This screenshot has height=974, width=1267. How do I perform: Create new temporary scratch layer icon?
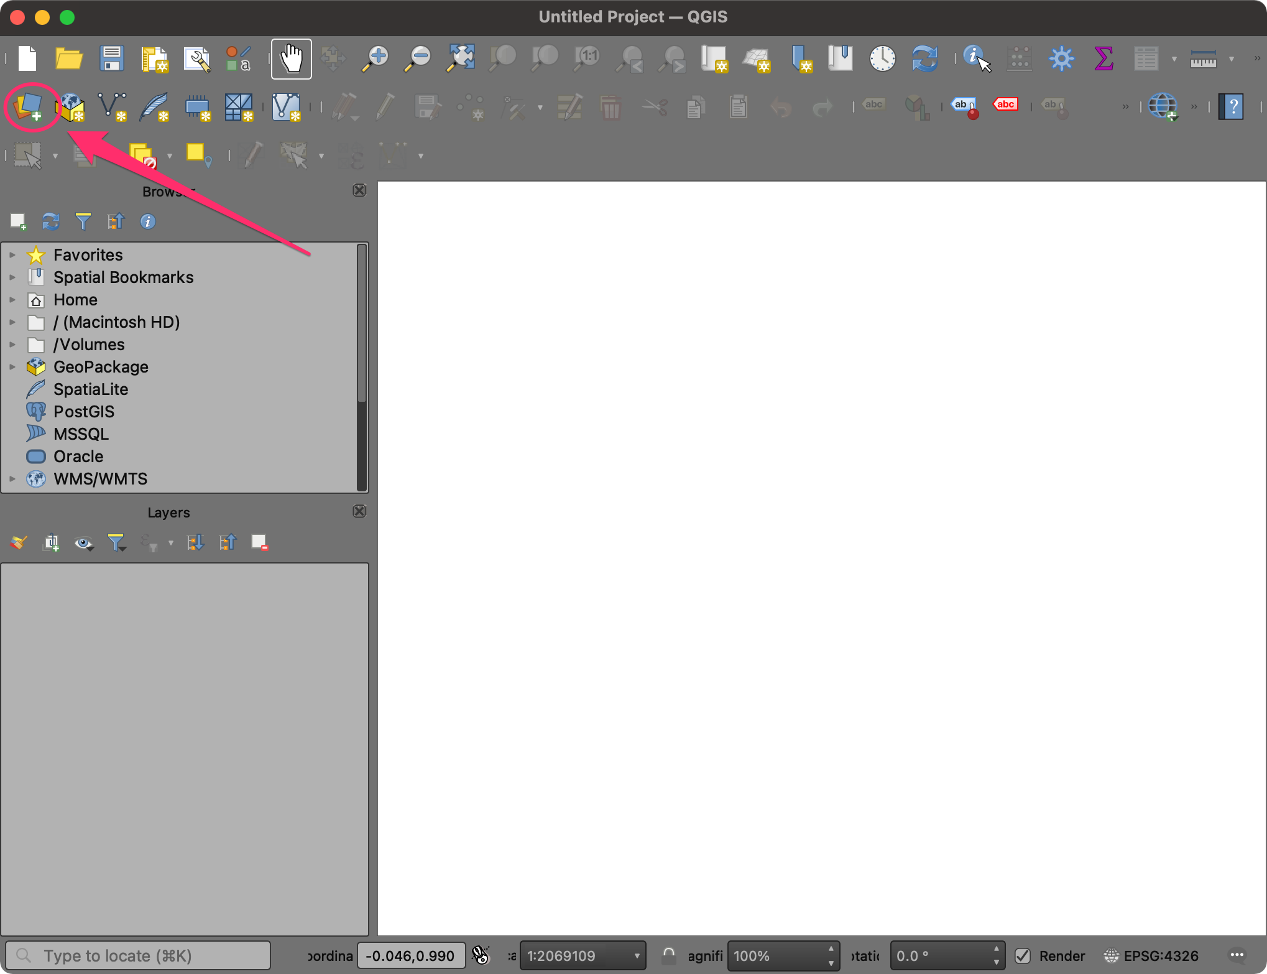(x=198, y=108)
